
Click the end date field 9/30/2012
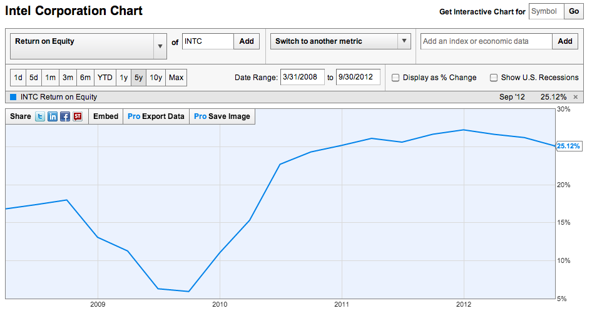click(x=358, y=77)
